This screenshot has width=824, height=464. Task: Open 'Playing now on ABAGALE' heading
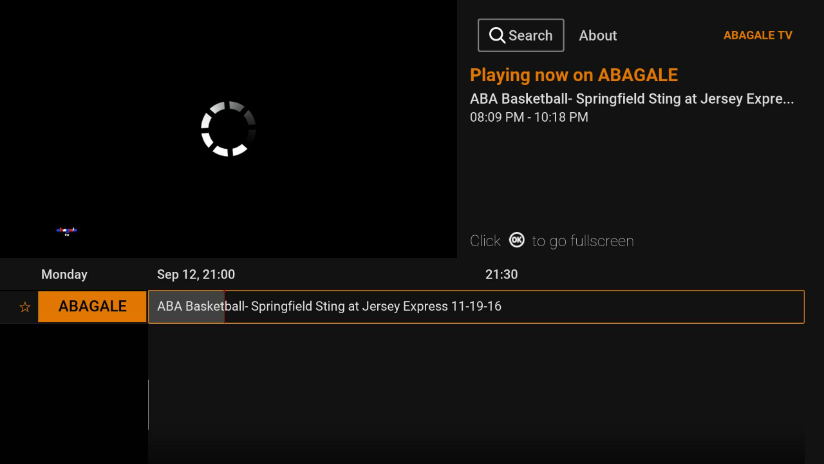coord(574,75)
